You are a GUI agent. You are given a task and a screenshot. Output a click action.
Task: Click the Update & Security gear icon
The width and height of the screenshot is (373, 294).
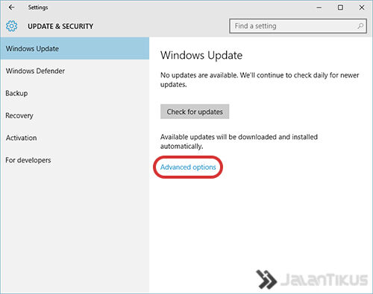(x=11, y=26)
